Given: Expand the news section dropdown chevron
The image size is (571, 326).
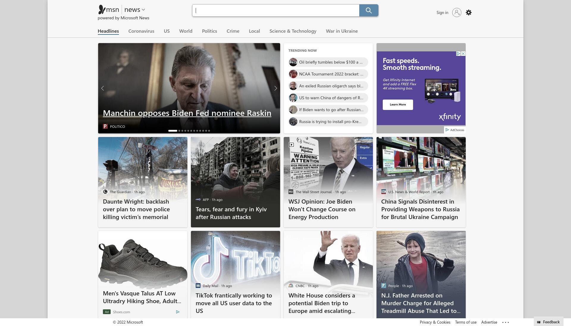Looking at the screenshot, I should point(143,10).
